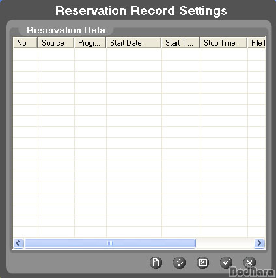Click the scrollbar right arrow

[x=259, y=243]
